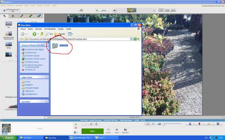Collapse the Diğer Yerler section
Image resolution: width=225 pixels, height=140 pixels.
click(46, 77)
